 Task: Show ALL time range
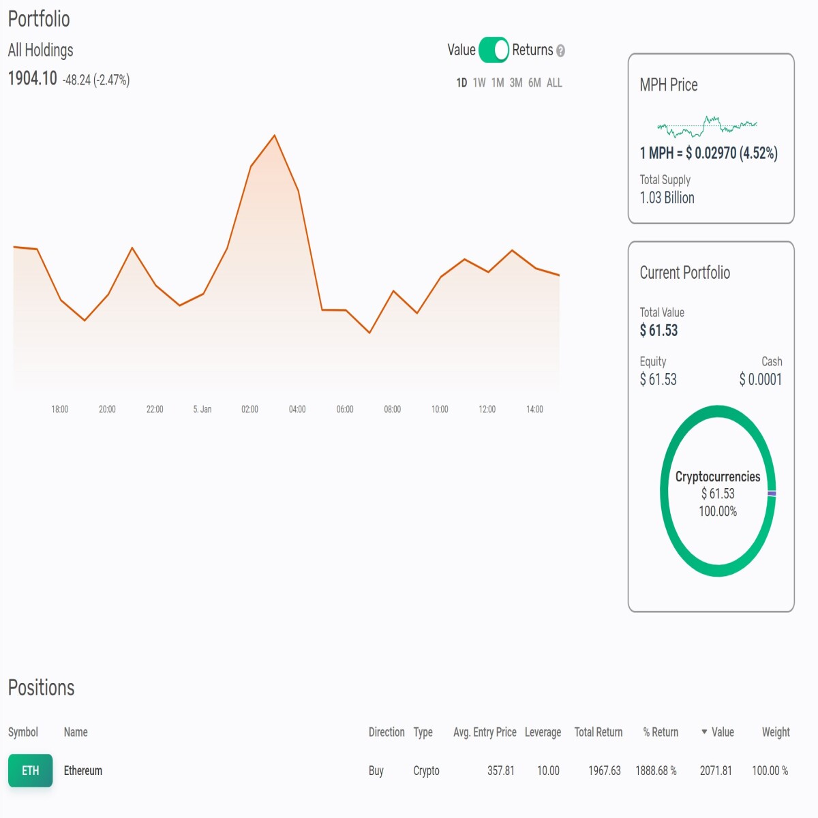click(x=554, y=82)
